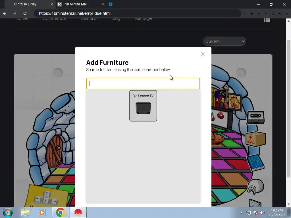Switch to CPPS.io | Play tab
The image size is (291, 218).
point(25,4)
